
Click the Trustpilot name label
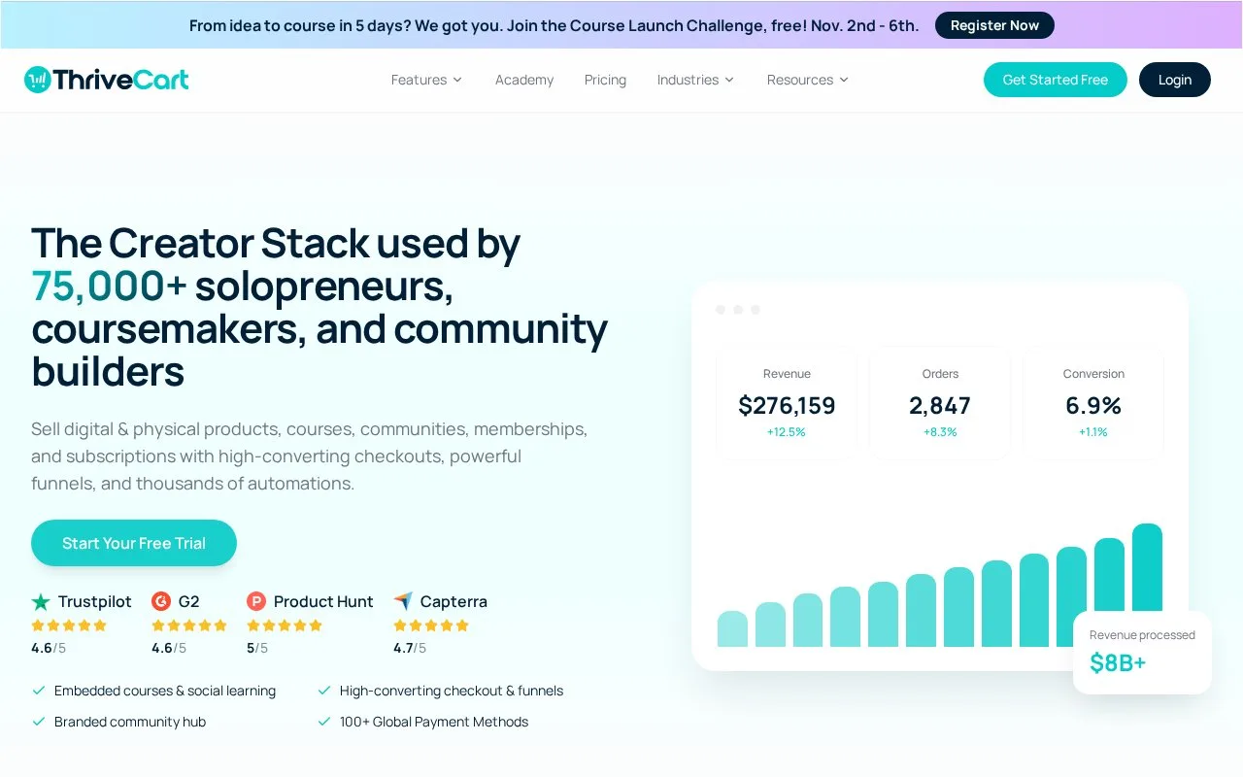coord(94,601)
